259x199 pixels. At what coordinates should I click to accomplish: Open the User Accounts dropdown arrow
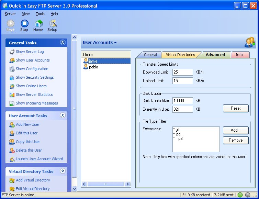(115, 43)
